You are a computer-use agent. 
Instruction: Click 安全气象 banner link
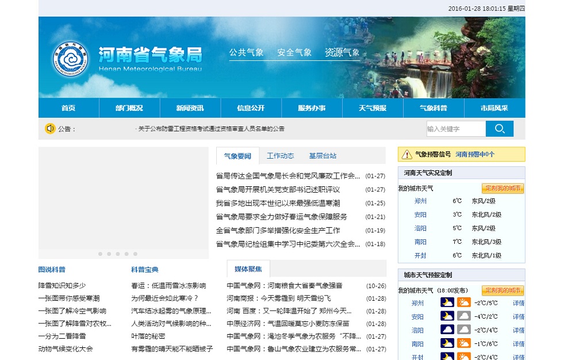coord(294,52)
